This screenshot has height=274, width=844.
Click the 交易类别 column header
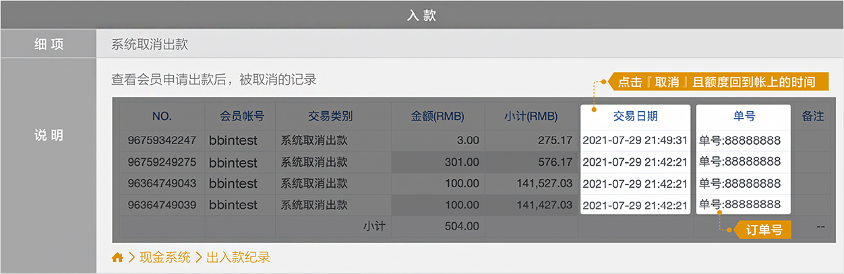[x=330, y=116]
